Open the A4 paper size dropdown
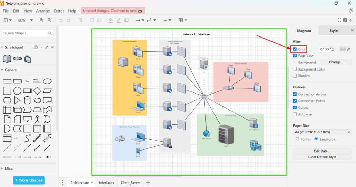Viewport: 356px width, 187px height. [x=322, y=132]
